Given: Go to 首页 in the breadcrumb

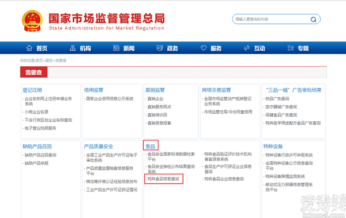Looking at the screenshot, I should (39, 60).
